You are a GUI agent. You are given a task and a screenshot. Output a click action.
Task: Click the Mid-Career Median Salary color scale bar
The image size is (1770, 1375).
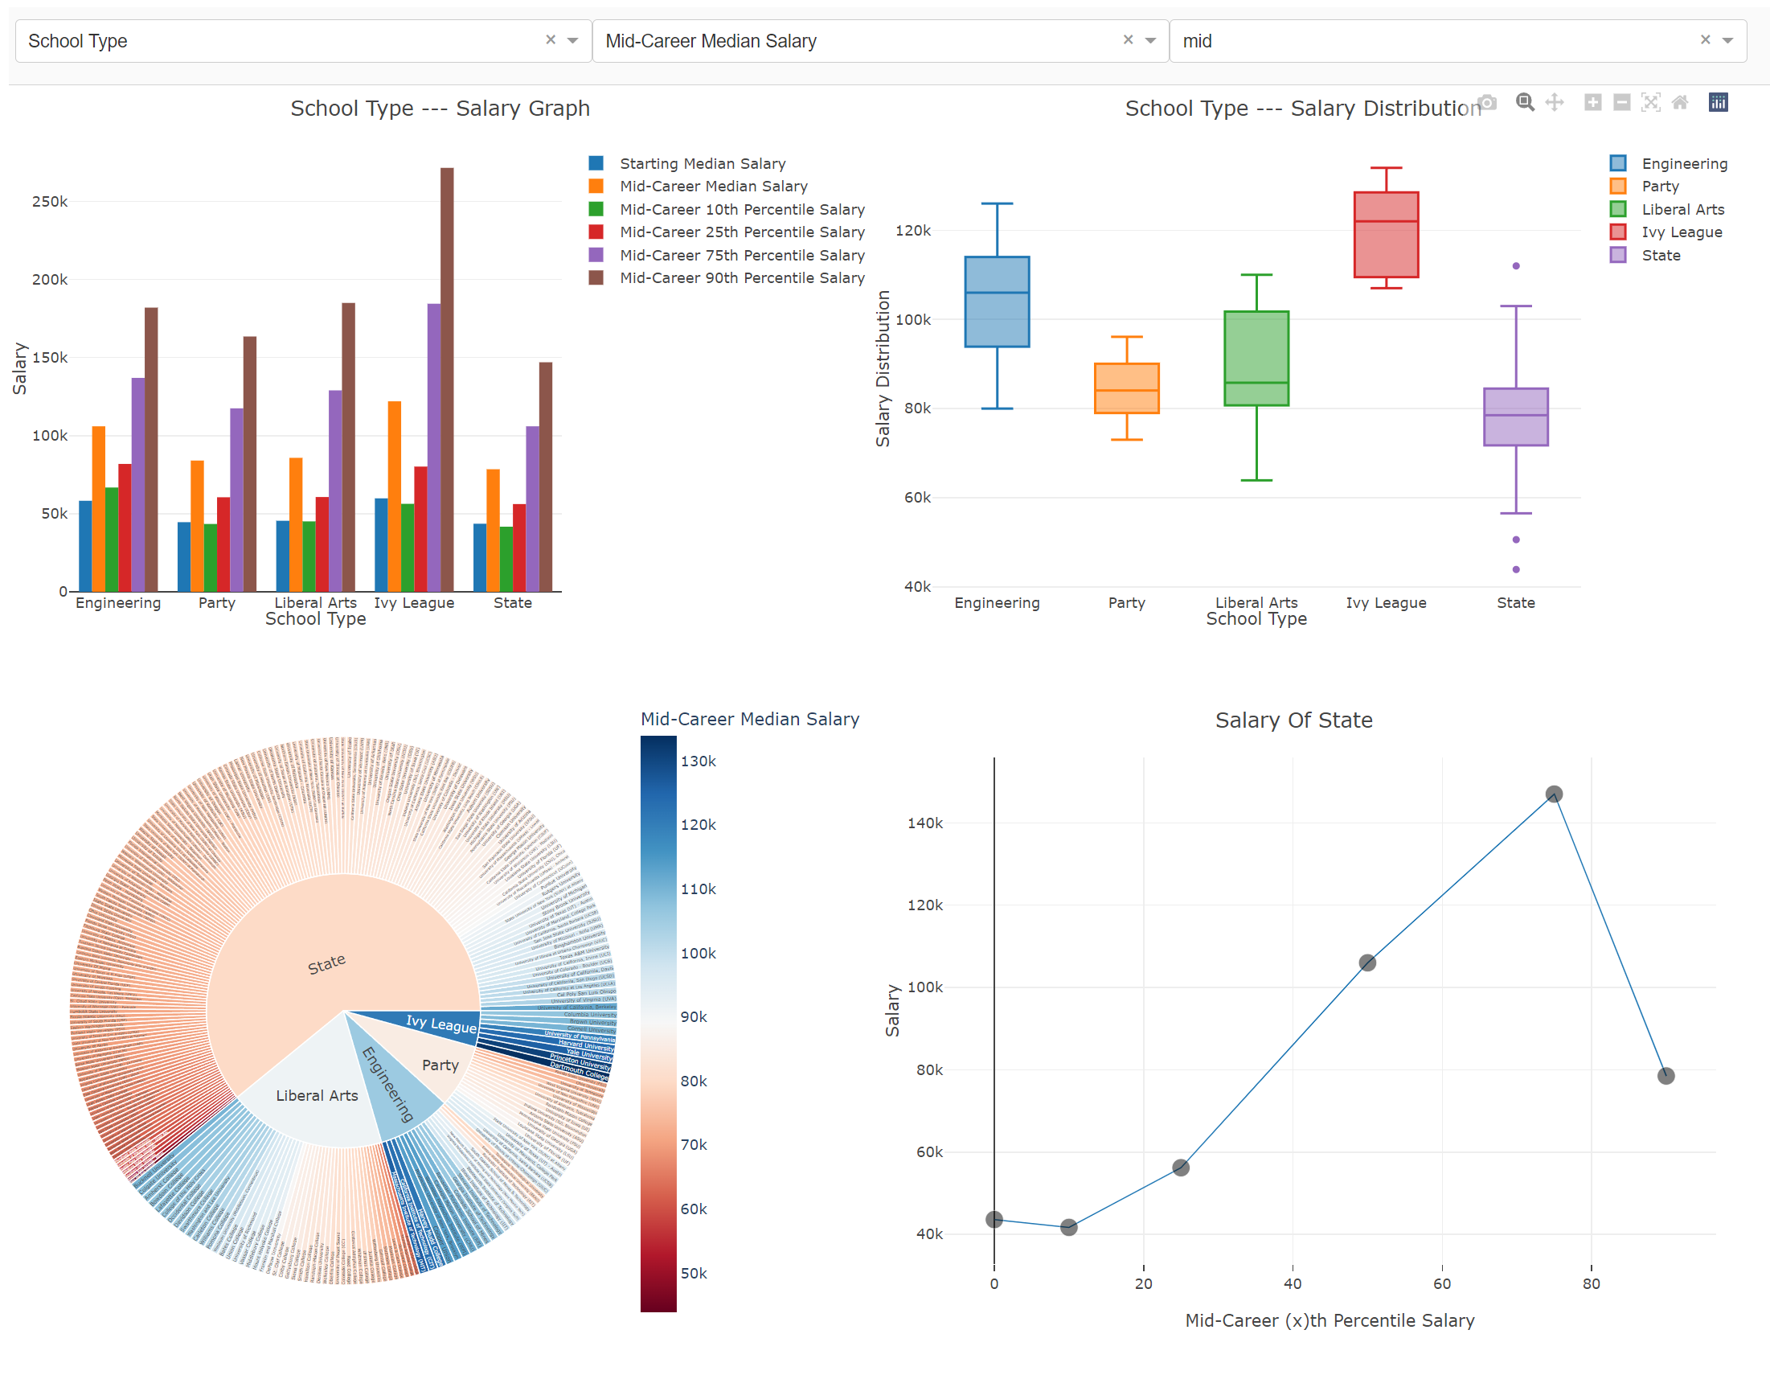click(658, 1023)
